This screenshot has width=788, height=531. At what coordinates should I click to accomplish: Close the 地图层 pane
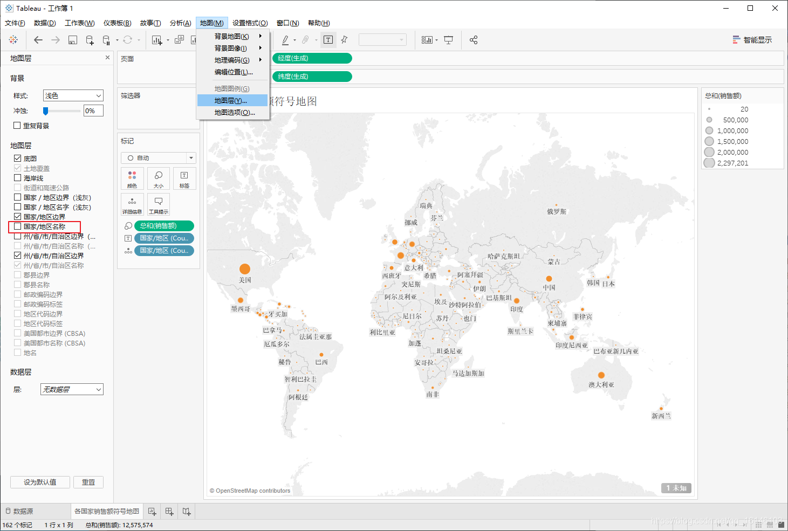(107, 58)
